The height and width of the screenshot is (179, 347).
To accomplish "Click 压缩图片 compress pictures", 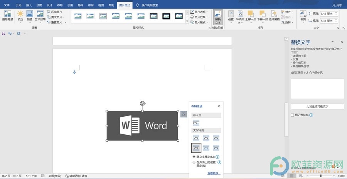I will coord(55,12).
